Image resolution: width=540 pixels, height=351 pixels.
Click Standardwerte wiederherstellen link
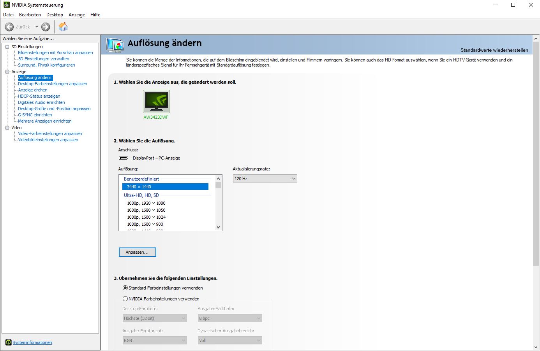(494, 50)
